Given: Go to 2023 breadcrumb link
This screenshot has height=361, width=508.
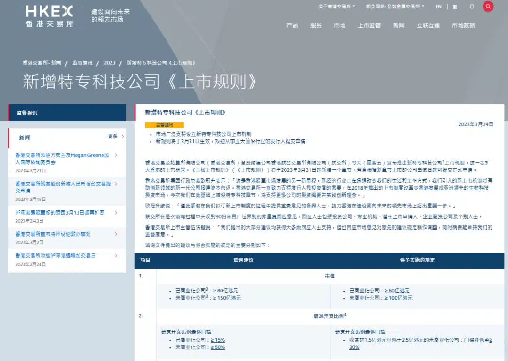Looking at the screenshot, I should 110,63.
